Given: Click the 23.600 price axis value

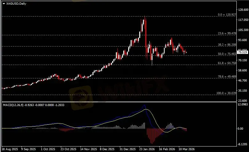Looking at the screenshot, I should tap(243, 101).
